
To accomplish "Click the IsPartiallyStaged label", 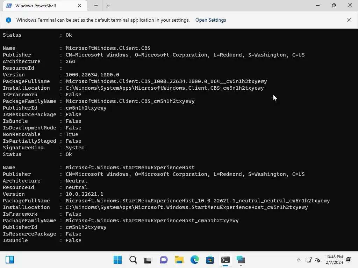I will [x=29, y=141].
